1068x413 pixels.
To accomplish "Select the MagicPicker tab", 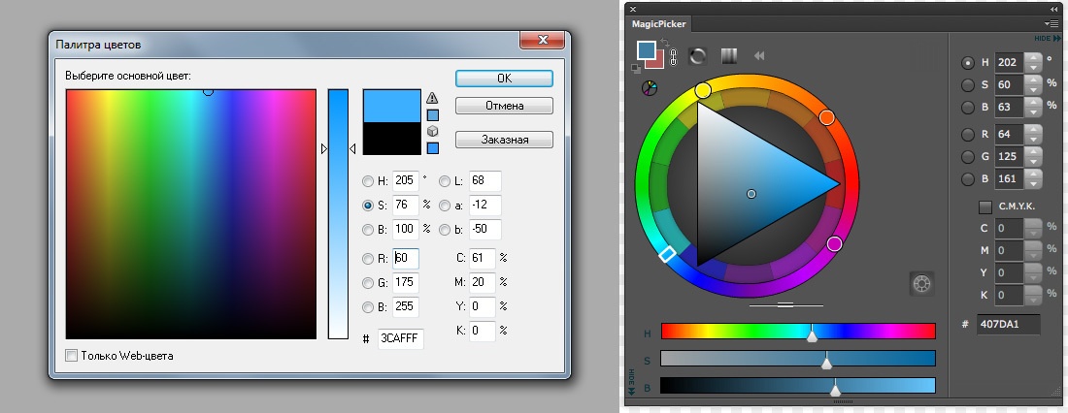I will (x=658, y=24).
